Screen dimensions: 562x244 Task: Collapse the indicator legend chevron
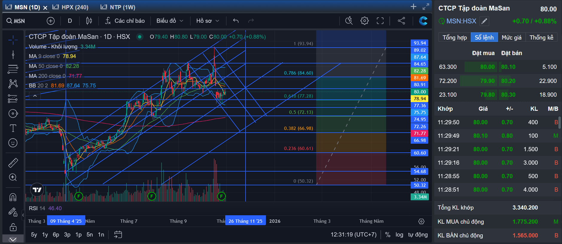[35, 96]
